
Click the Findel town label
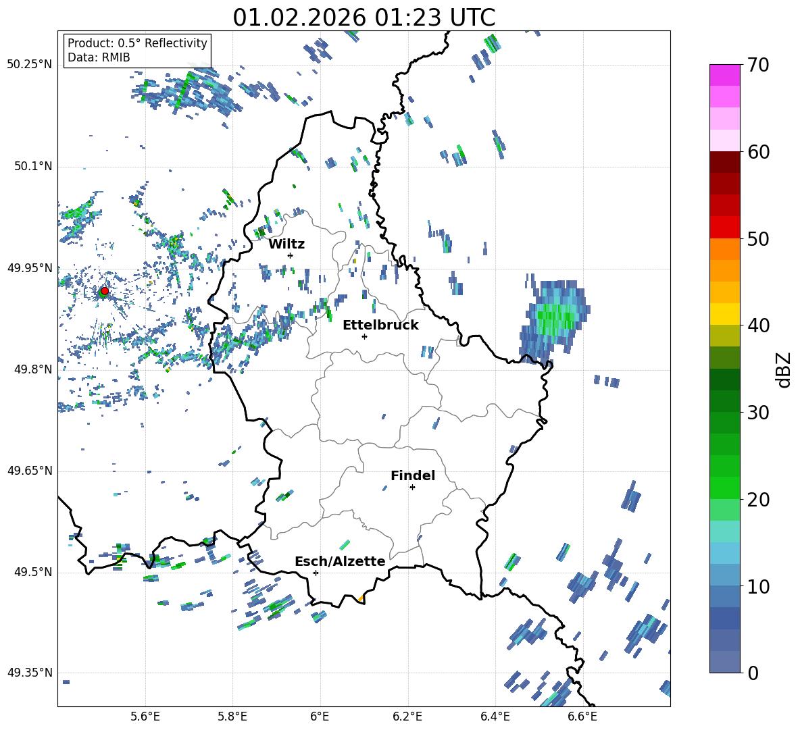point(413,475)
